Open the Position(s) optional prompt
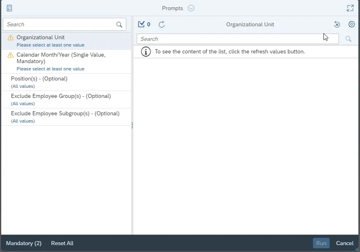 (39, 79)
